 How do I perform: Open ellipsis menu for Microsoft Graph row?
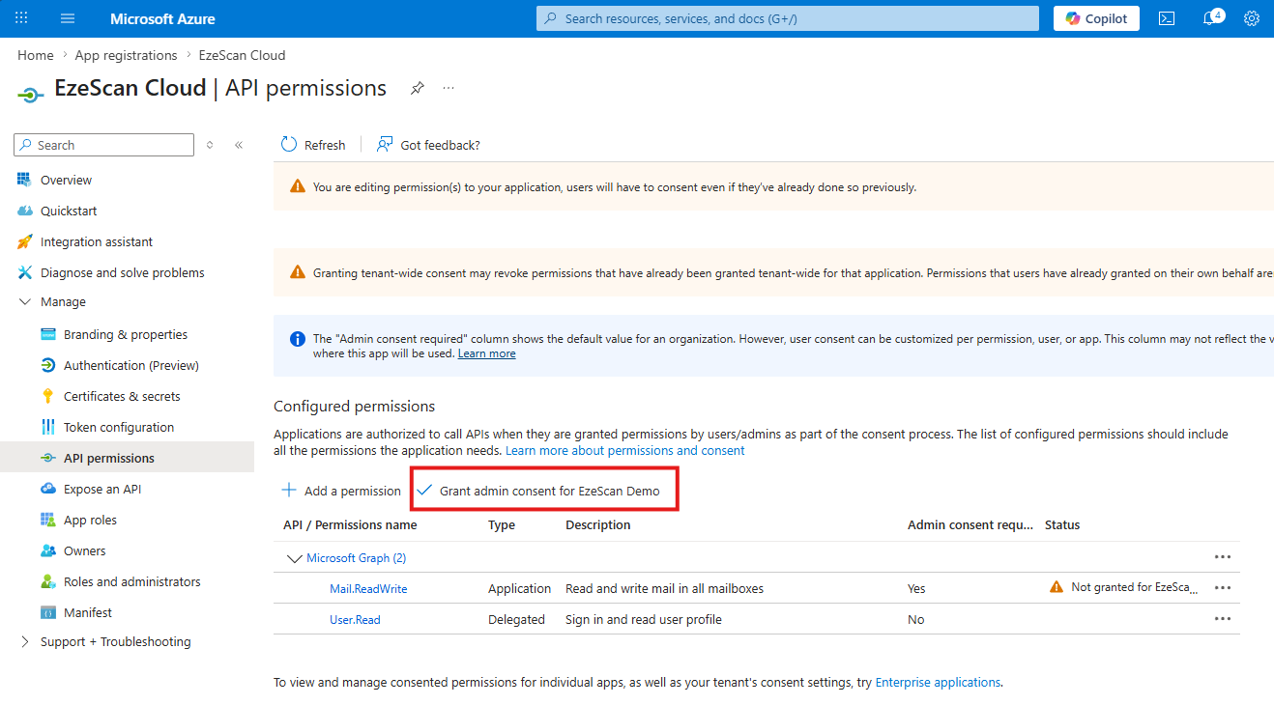pos(1223,557)
